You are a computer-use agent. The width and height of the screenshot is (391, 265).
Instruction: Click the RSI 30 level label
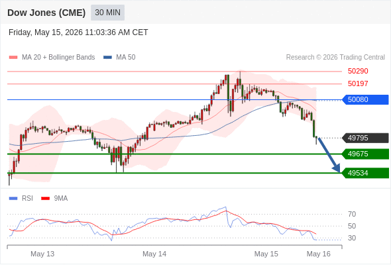click(352, 238)
